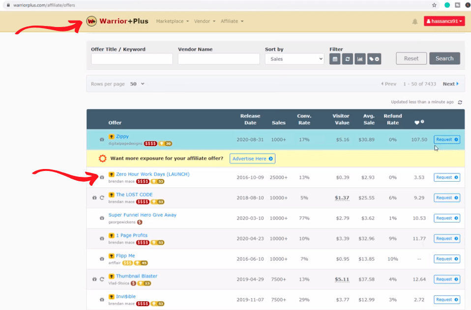Request the Zippy offer
The height and width of the screenshot is (310, 471).
(x=447, y=140)
